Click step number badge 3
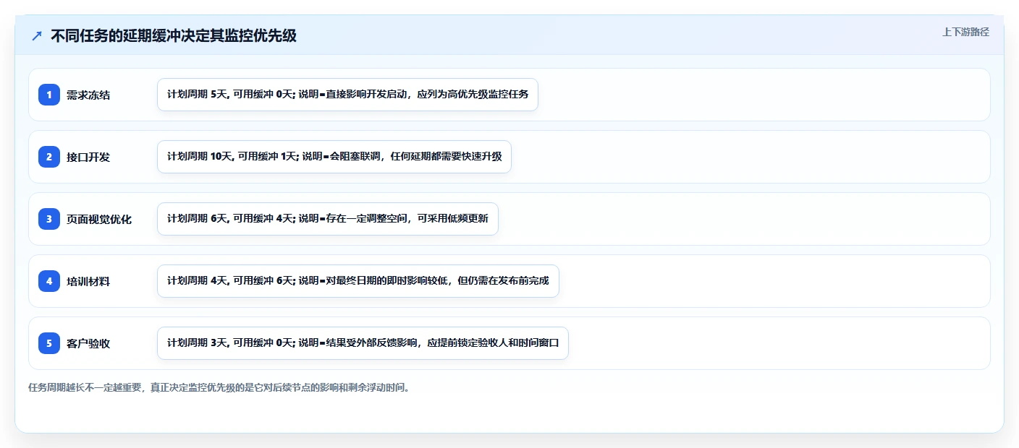Screen dimensions: 1019x448 [x=49, y=219]
